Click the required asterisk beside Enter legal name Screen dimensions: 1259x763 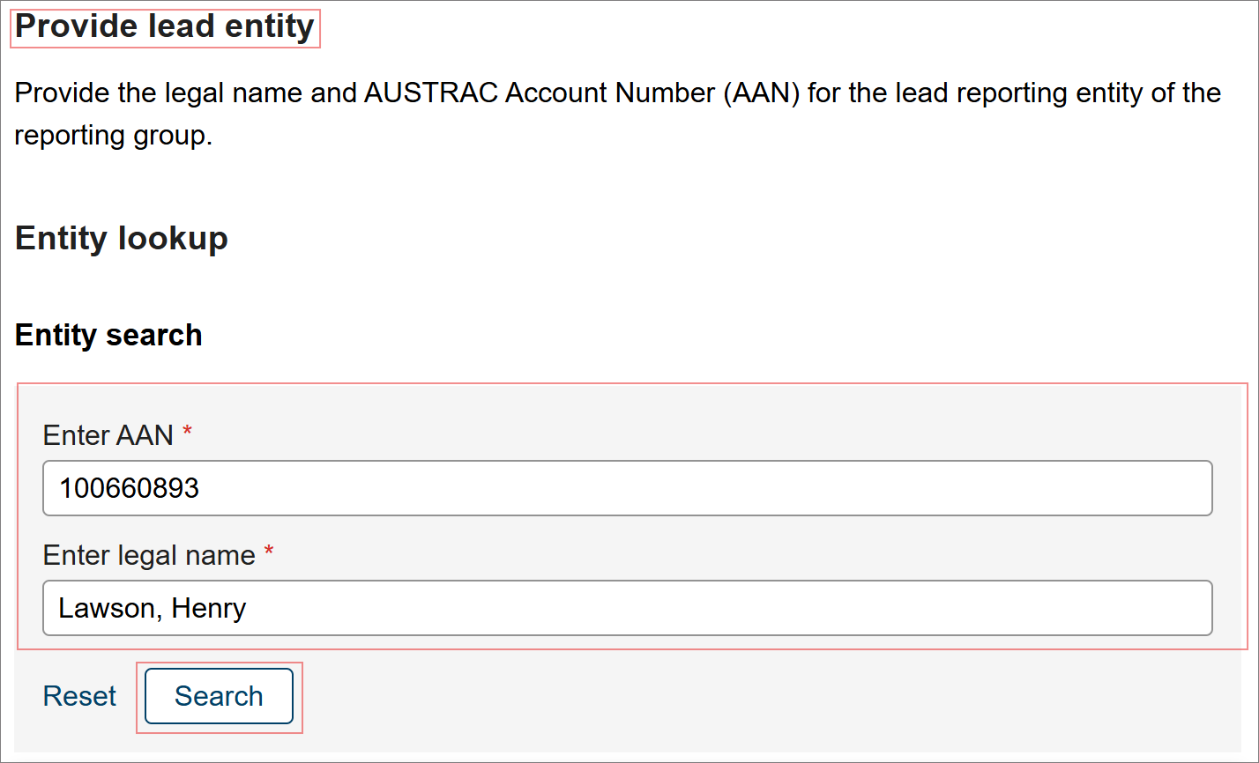point(267,553)
